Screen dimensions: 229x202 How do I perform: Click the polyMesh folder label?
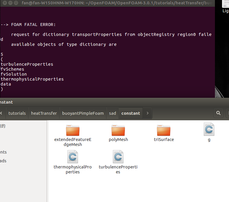(118, 140)
